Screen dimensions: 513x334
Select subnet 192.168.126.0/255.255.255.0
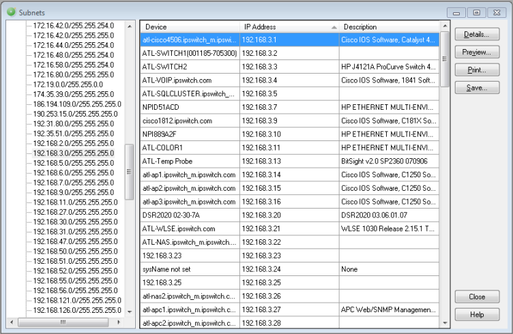(x=77, y=310)
